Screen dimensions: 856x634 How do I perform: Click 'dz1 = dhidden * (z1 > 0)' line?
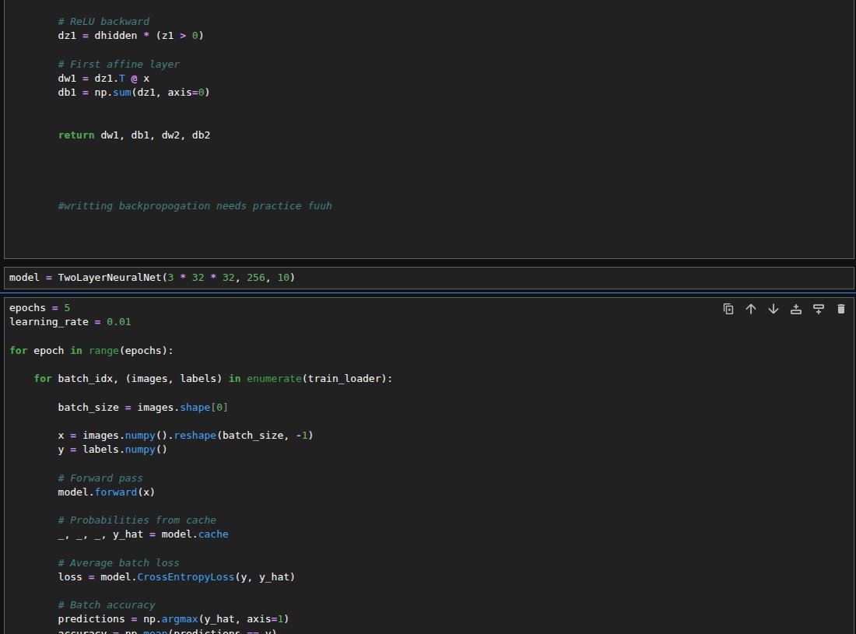pos(131,36)
